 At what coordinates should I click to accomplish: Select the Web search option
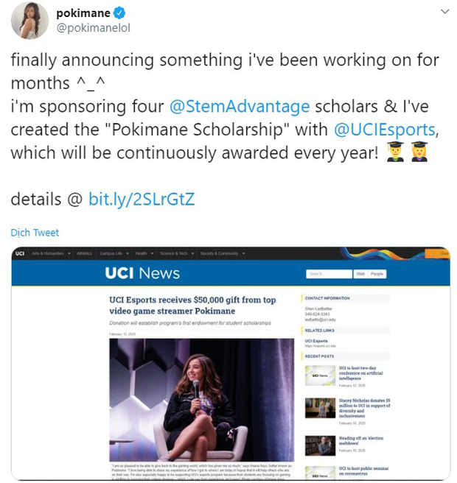click(x=360, y=273)
